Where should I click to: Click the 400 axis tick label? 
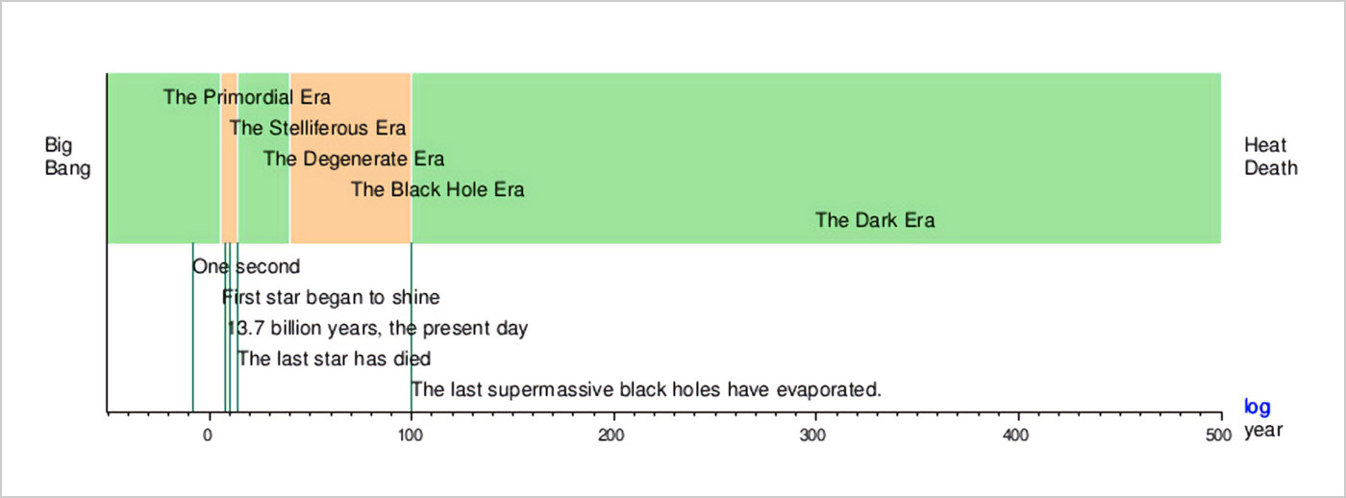tap(1017, 436)
